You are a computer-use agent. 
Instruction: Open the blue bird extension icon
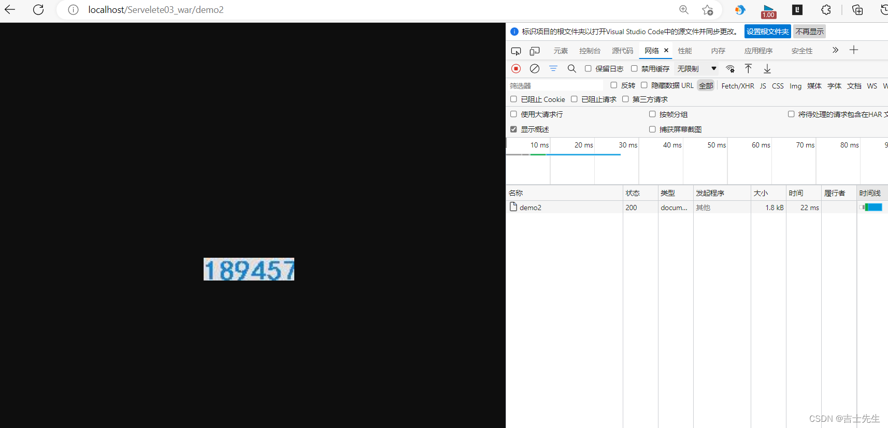[x=740, y=10]
